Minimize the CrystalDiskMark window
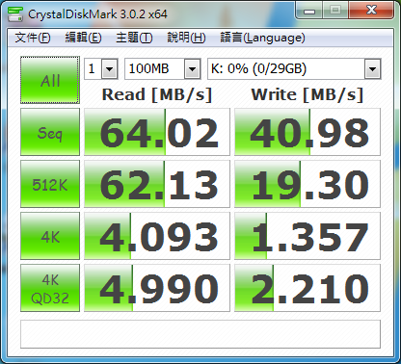401x364 pixels. tap(309, 11)
